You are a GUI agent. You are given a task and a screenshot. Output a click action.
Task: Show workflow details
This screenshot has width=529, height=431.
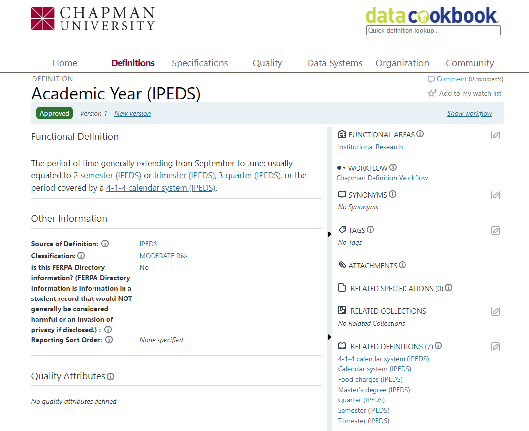pos(469,113)
